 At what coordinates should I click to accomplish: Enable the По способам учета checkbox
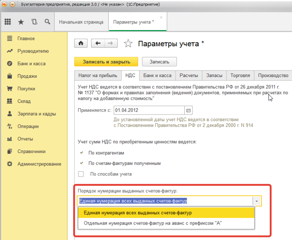81,174
